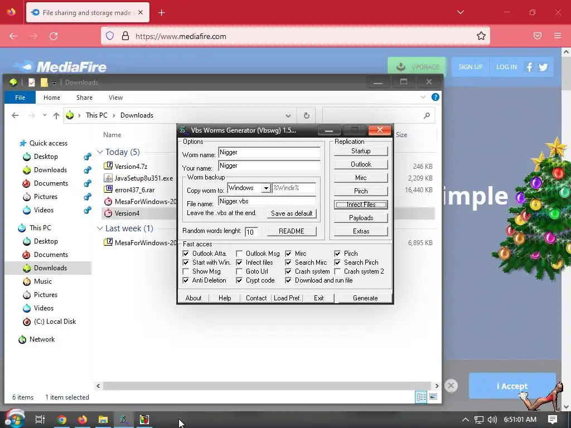Open the Copy worm to dropdown
571x428 pixels.
pyautogui.click(x=266, y=188)
